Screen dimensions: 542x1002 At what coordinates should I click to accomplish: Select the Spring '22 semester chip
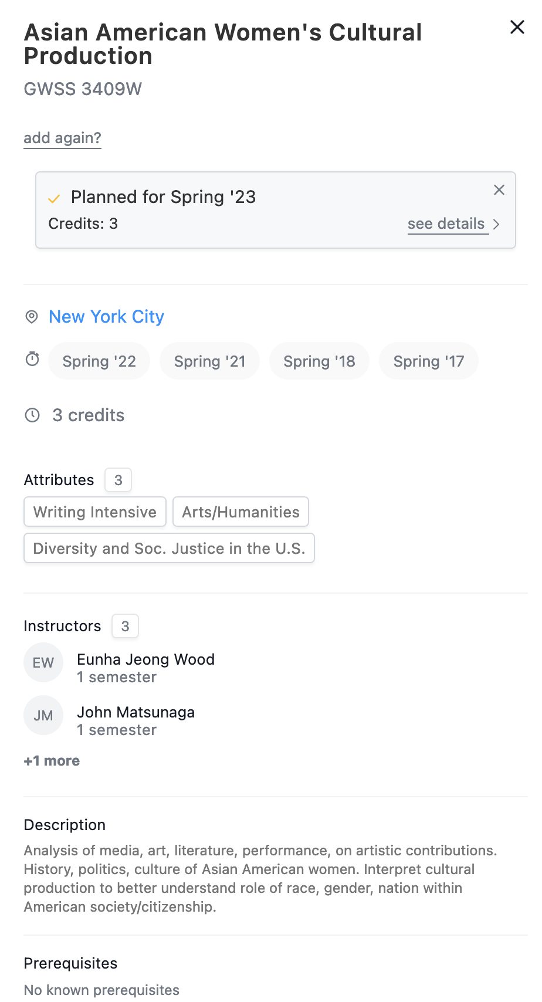tap(99, 361)
